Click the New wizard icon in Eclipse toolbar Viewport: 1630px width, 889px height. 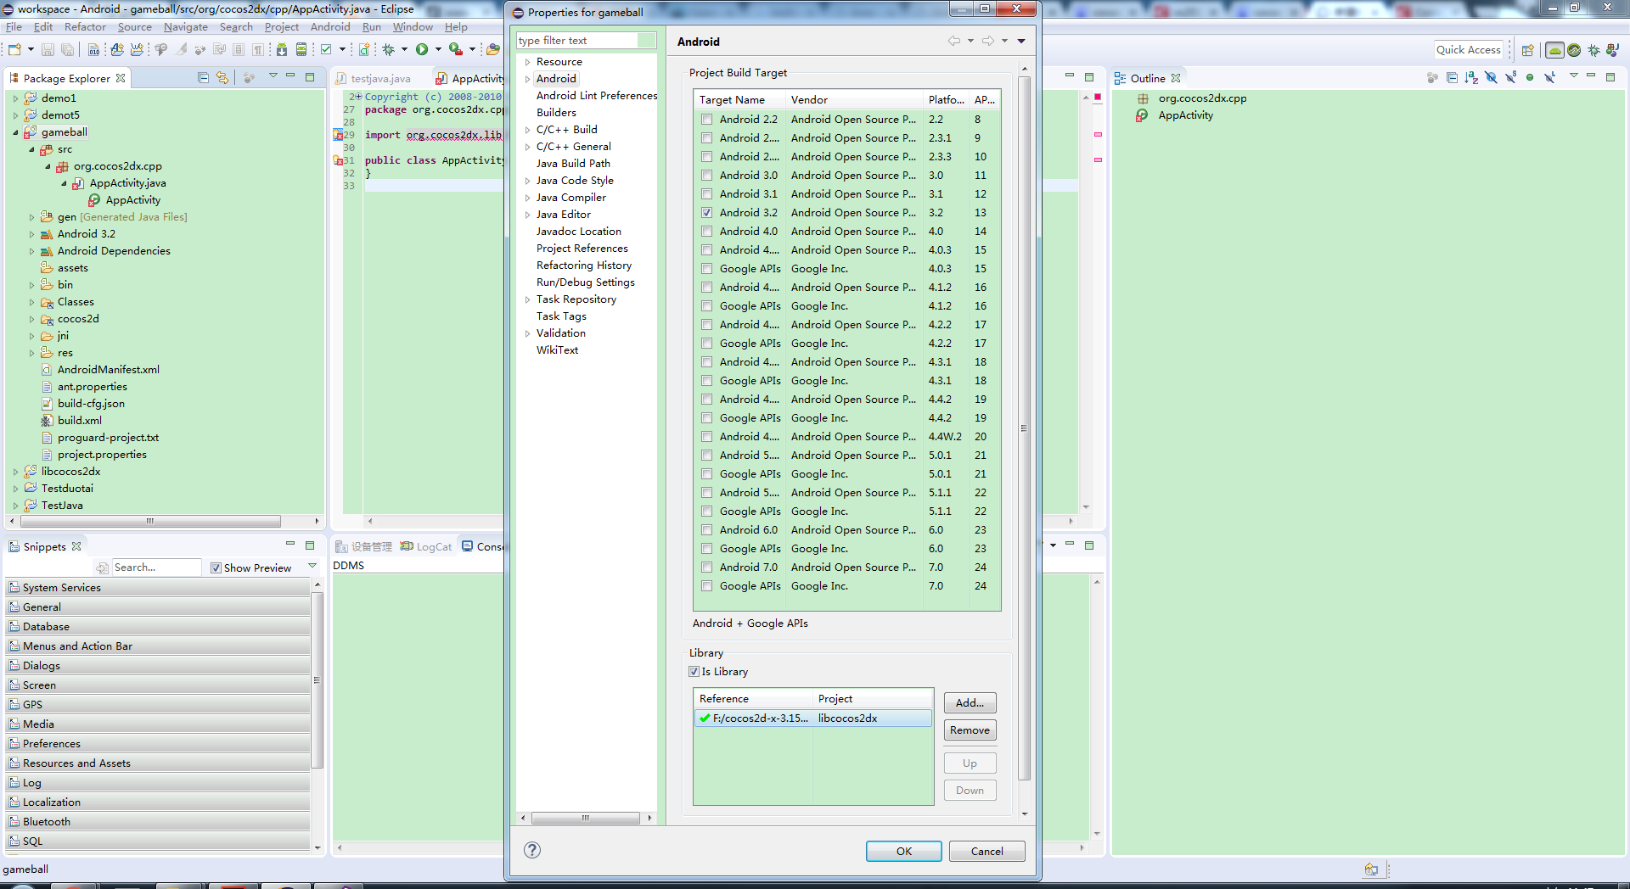coord(14,49)
